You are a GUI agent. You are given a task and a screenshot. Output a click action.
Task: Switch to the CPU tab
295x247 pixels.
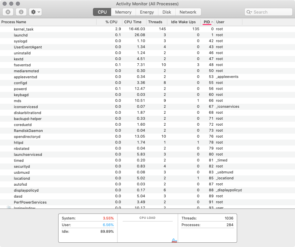[x=102, y=12]
